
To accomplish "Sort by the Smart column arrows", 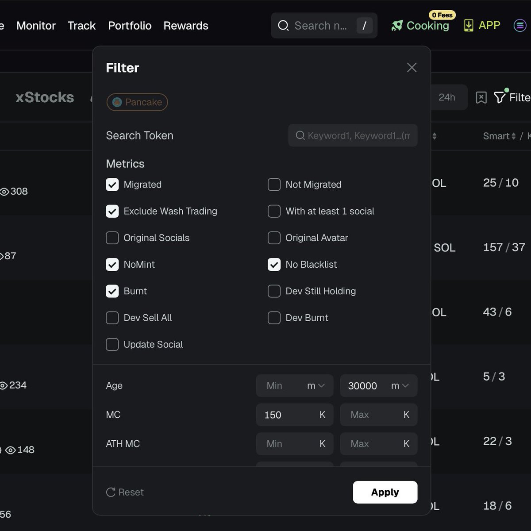I will click(513, 136).
